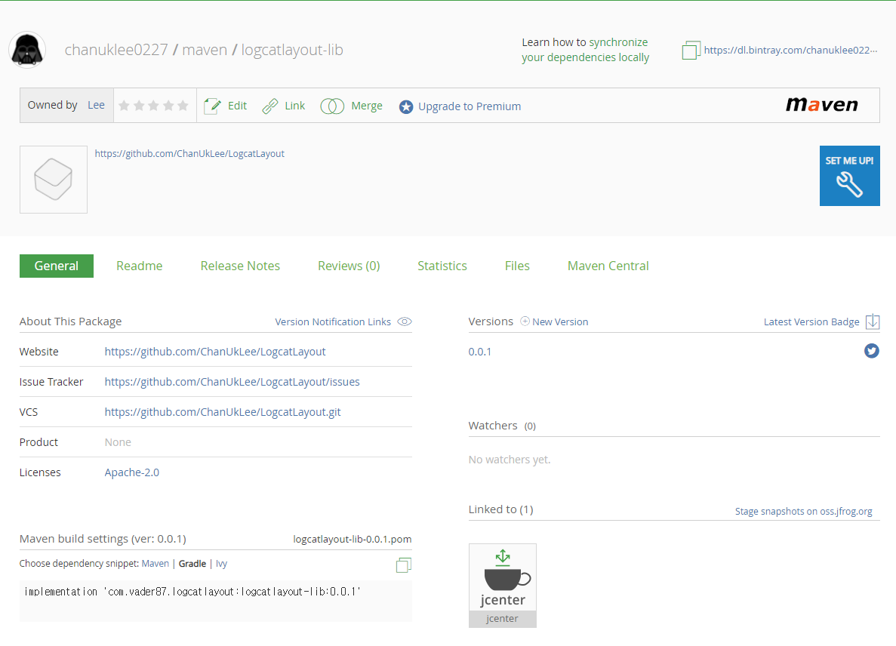The height and width of the screenshot is (646, 896).
Task: Copy the dependency snippet icon
Action: [x=403, y=565]
